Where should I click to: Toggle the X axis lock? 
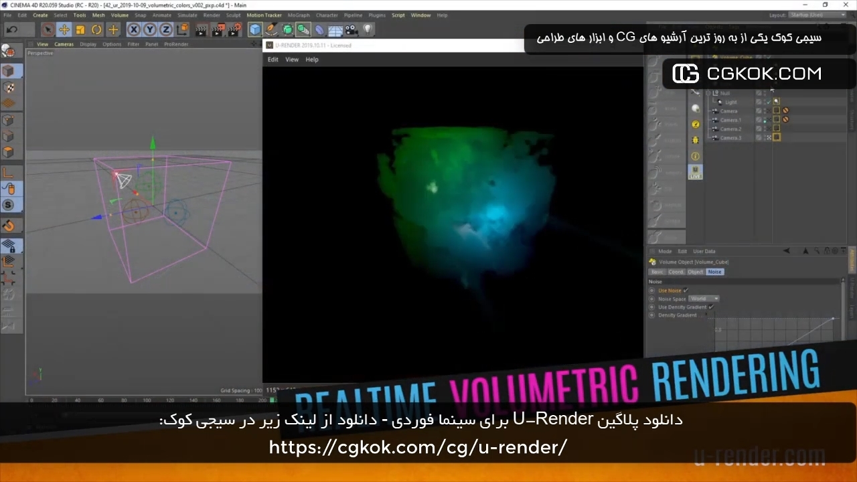(134, 29)
